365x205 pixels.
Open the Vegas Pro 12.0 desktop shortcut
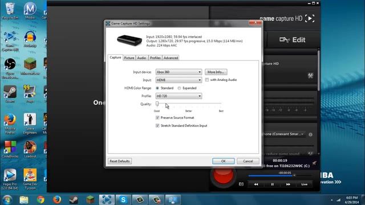tap(10, 179)
